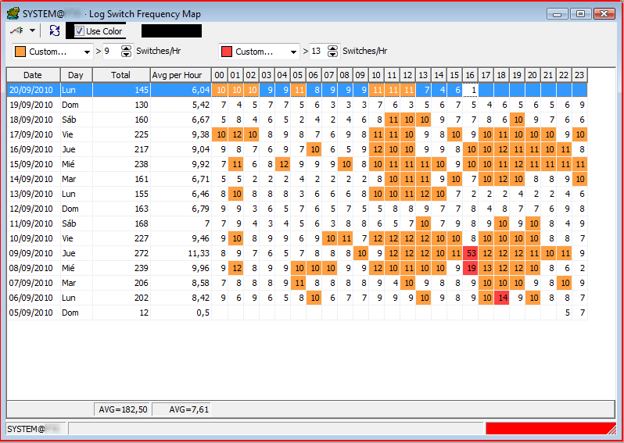Toggle the Use Color checkbox
624x443 pixels.
[x=80, y=31]
